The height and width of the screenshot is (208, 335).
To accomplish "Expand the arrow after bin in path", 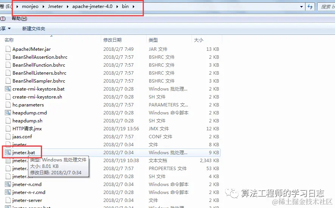I will [x=134, y=6].
